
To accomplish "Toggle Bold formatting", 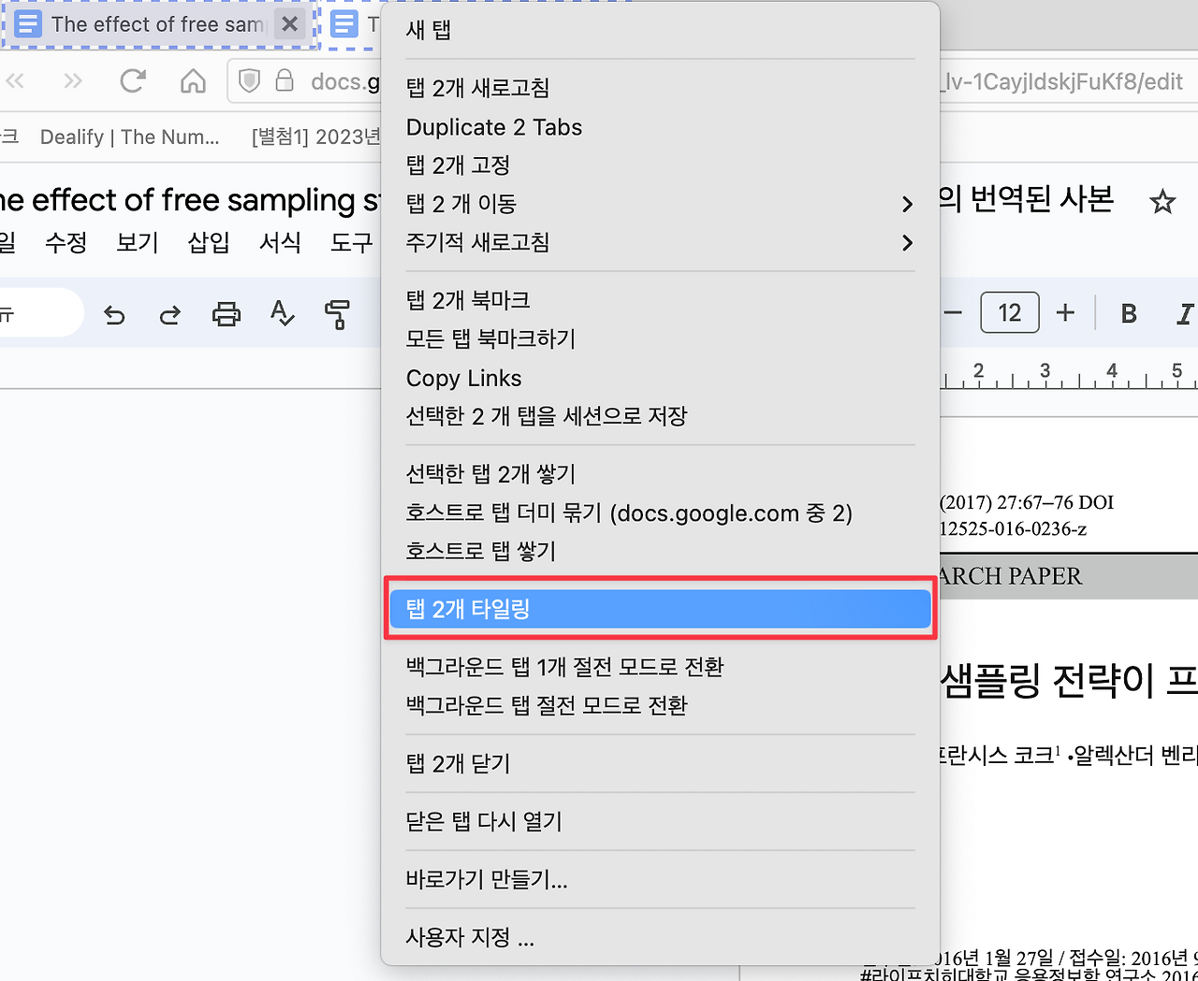I will point(1129,313).
